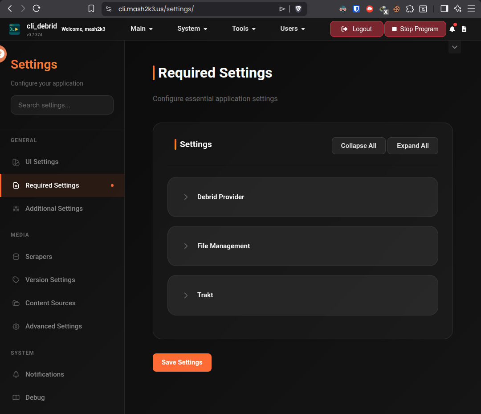The image size is (481, 414).
Task: Go to UI Settings in the sidebar
Action: click(62, 162)
